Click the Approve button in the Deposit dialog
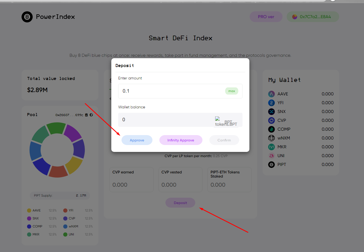 137,140
